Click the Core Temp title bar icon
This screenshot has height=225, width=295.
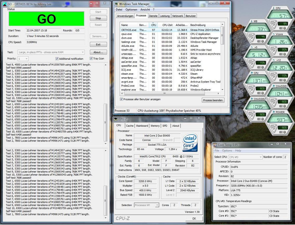point(215,145)
